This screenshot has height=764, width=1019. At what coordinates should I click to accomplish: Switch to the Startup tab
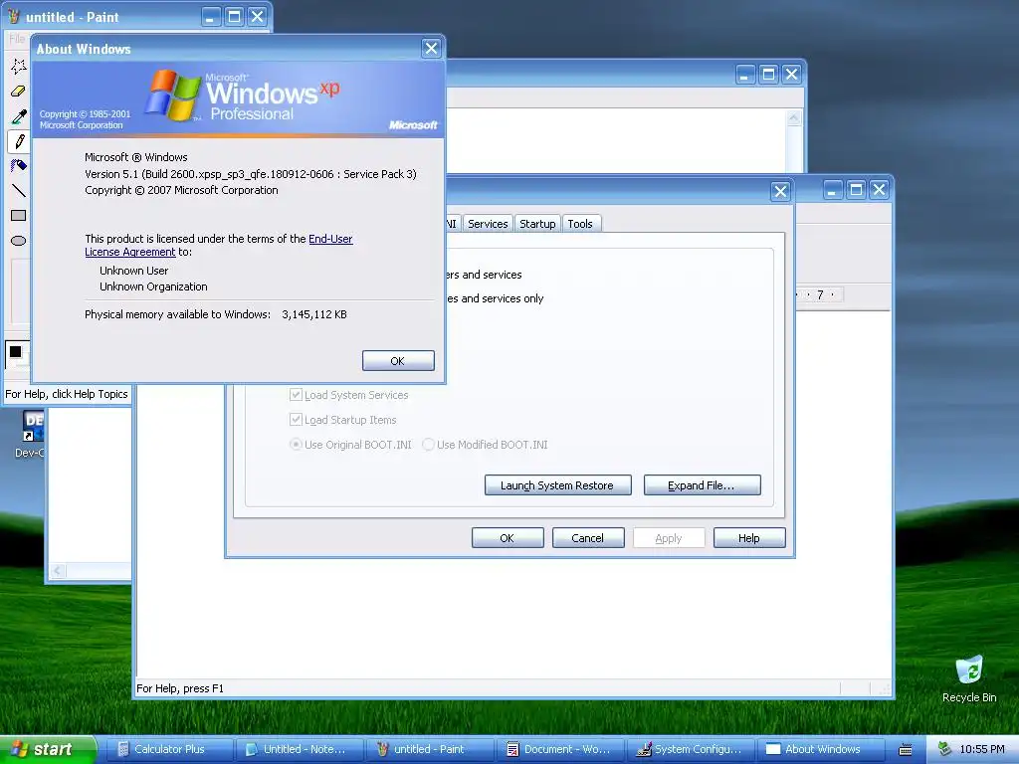(x=537, y=224)
